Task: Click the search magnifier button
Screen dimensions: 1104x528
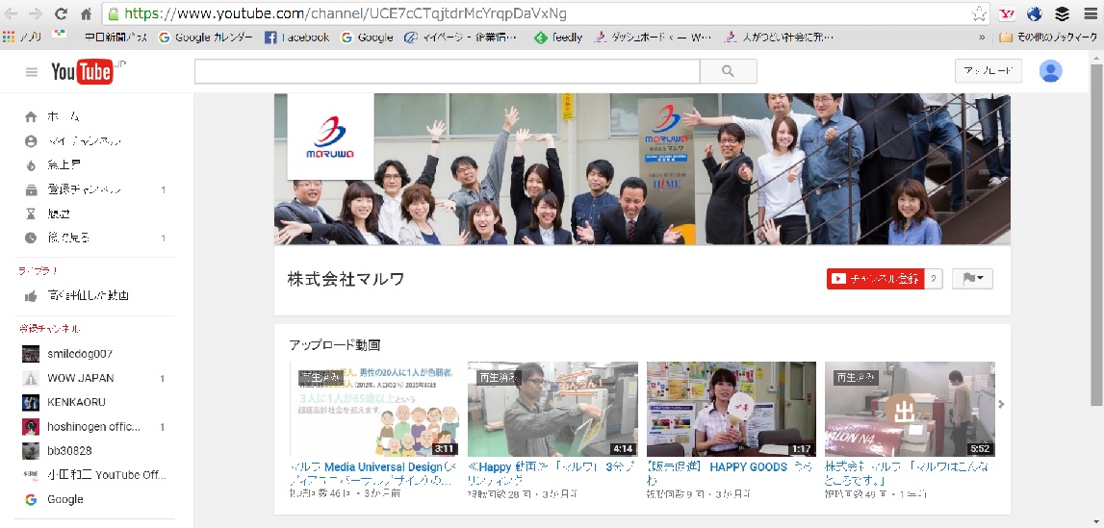Action: click(x=728, y=71)
